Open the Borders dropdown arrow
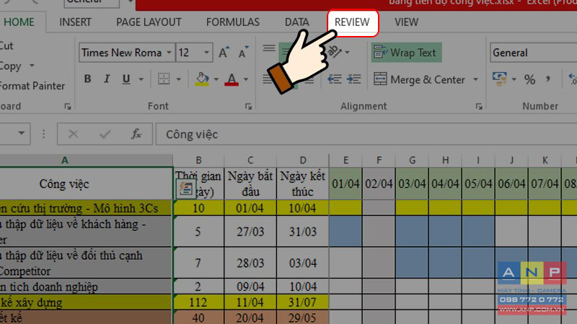This screenshot has width=577, height=324. pos(179,79)
